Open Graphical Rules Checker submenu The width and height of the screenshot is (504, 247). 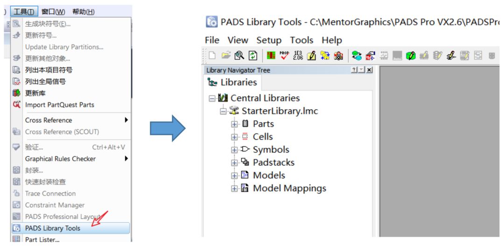pyautogui.click(x=60, y=159)
